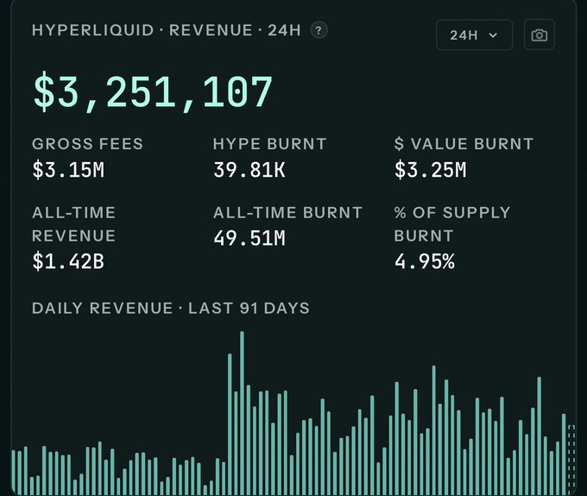Click the All-Time Revenue value $1.42B

(x=68, y=261)
